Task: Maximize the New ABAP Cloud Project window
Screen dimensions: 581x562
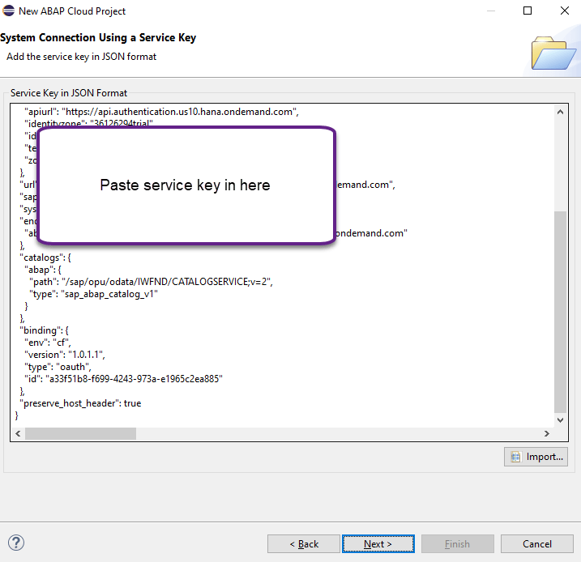Action: [528, 11]
